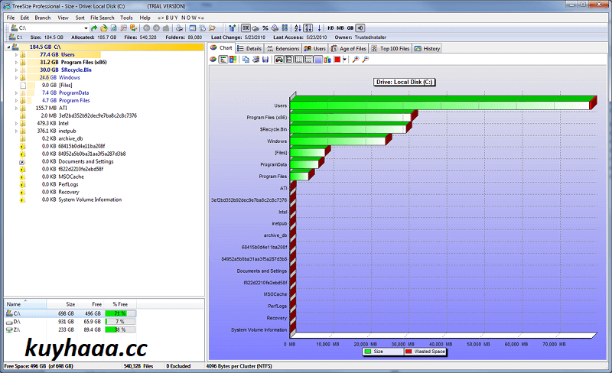Image resolution: width=612 pixels, height=373 pixels.
Task: Click the copy chart icon
Action: tap(246, 60)
